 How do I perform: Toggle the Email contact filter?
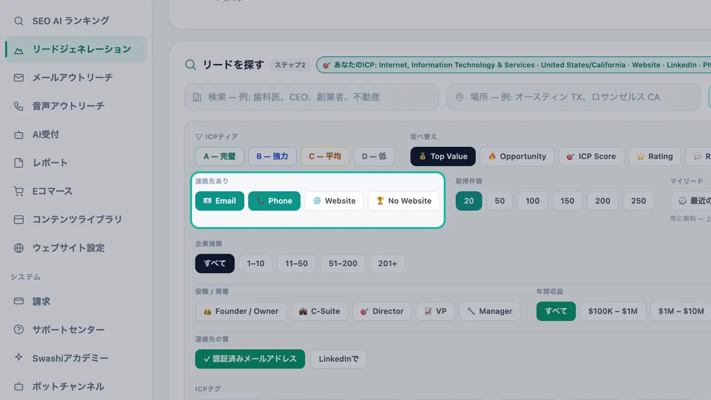point(219,201)
